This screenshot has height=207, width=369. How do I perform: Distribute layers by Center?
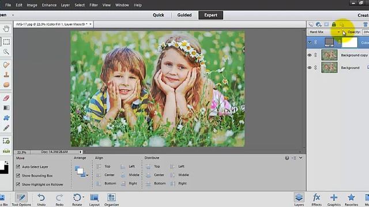155,175
